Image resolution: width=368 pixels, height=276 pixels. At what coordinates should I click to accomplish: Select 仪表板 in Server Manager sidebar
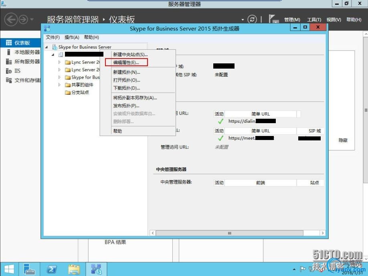(22, 43)
